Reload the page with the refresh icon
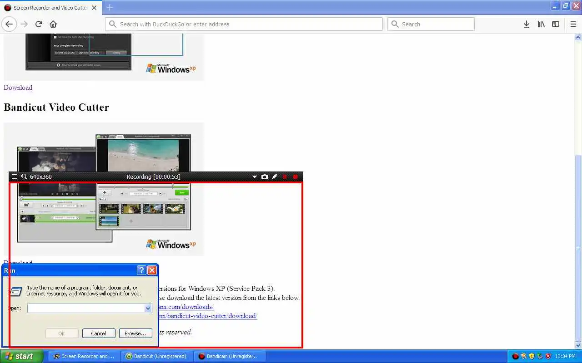The image size is (582, 363). [x=39, y=24]
